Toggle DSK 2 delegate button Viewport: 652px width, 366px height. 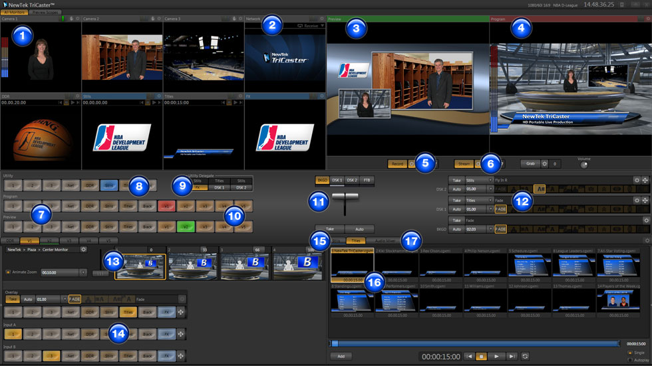(x=352, y=180)
